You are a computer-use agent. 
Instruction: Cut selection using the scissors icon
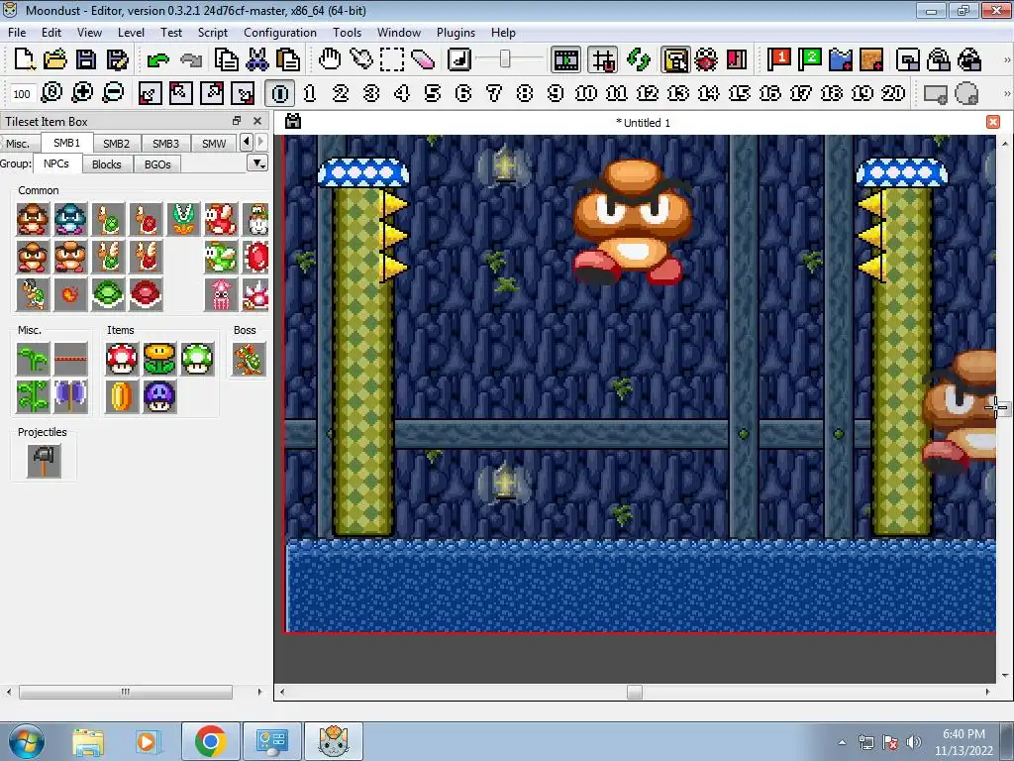[256, 59]
